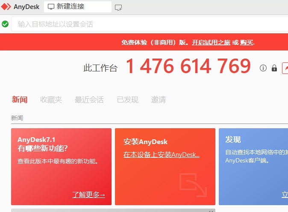
Task: Open the 开启试用之旅 link
Action: (211, 42)
